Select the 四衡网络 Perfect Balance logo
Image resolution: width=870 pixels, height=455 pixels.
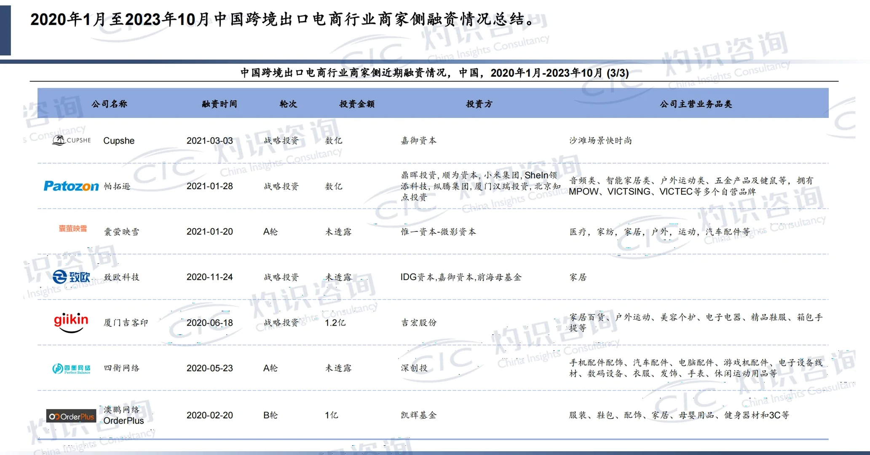click(x=70, y=367)
